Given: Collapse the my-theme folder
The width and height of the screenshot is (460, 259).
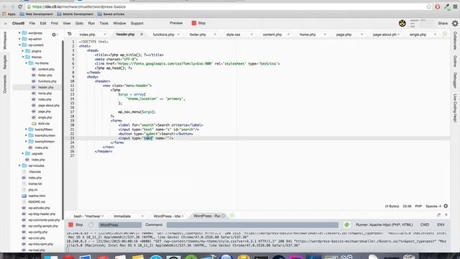Looking at the screenshot, I should [26, 63].
